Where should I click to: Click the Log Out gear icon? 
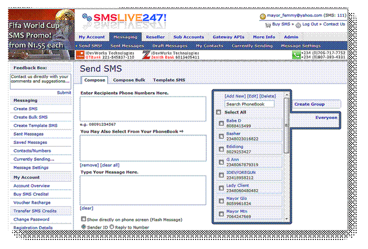(x=298, y=25)
